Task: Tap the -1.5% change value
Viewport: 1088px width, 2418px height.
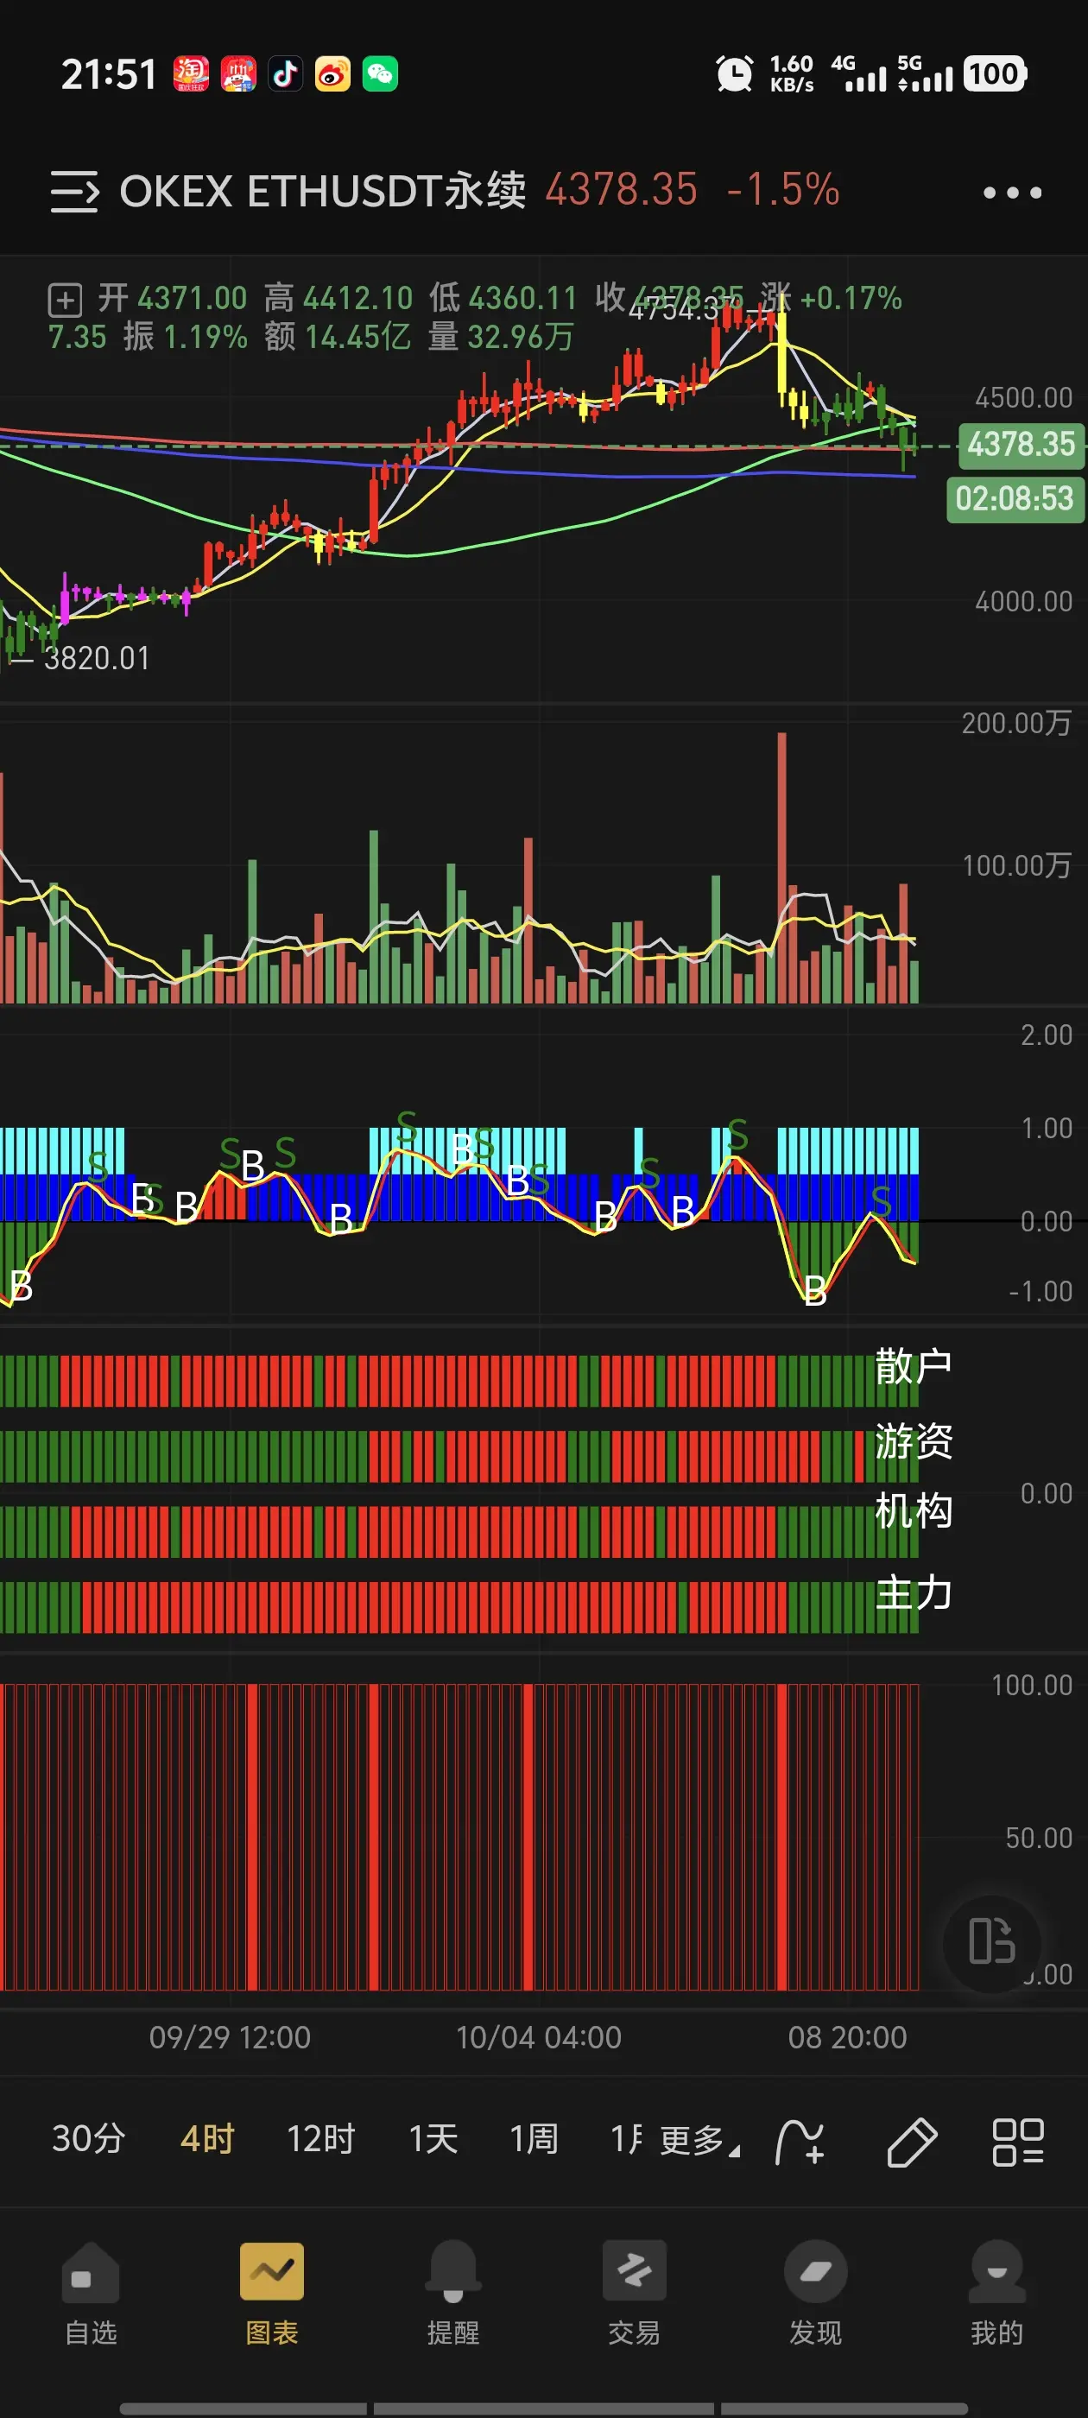Action: [783, 190]
